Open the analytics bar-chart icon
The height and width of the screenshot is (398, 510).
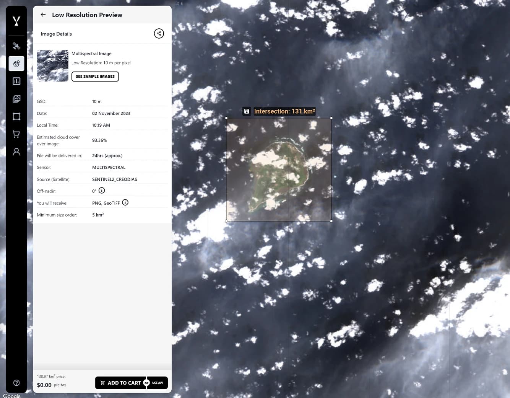pyautogui.click(x=16, y=81)
